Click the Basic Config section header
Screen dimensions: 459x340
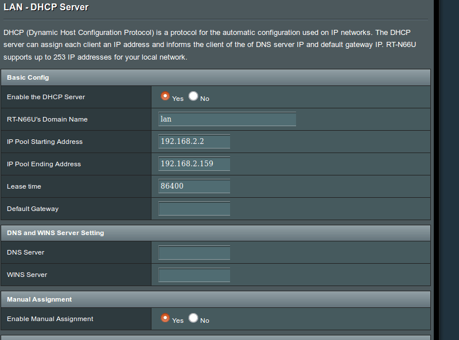(28, 77)
